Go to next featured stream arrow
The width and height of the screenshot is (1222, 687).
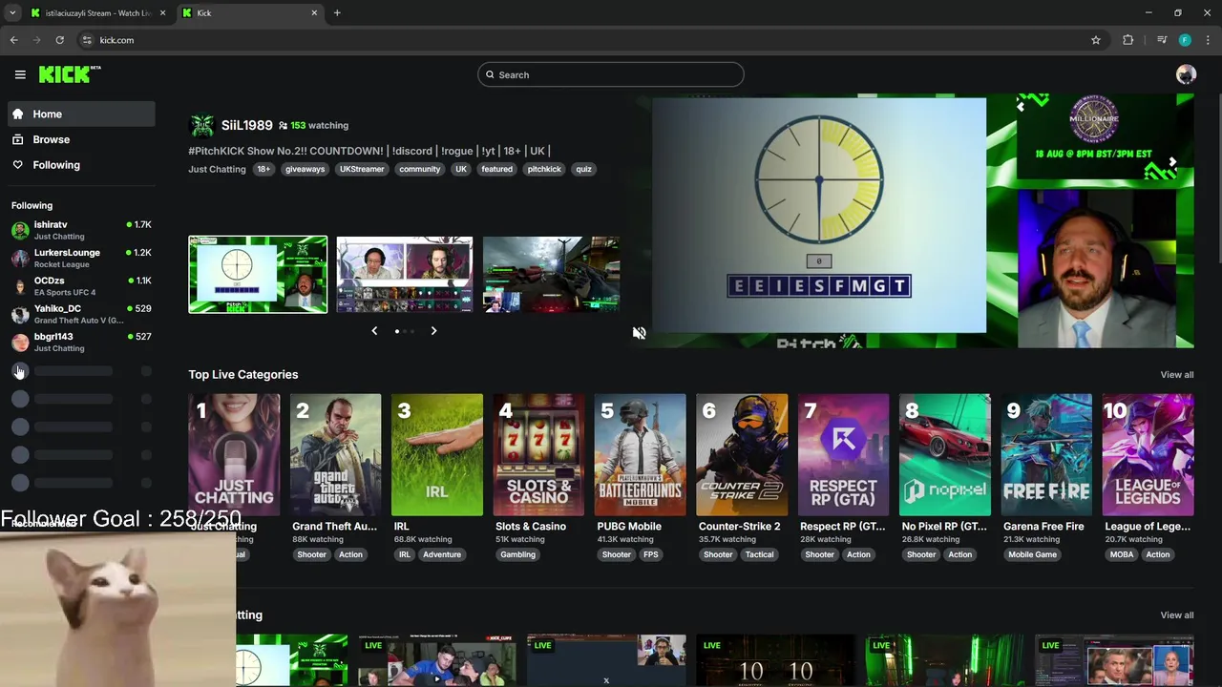pyautogui.click(x=433, y=331)
